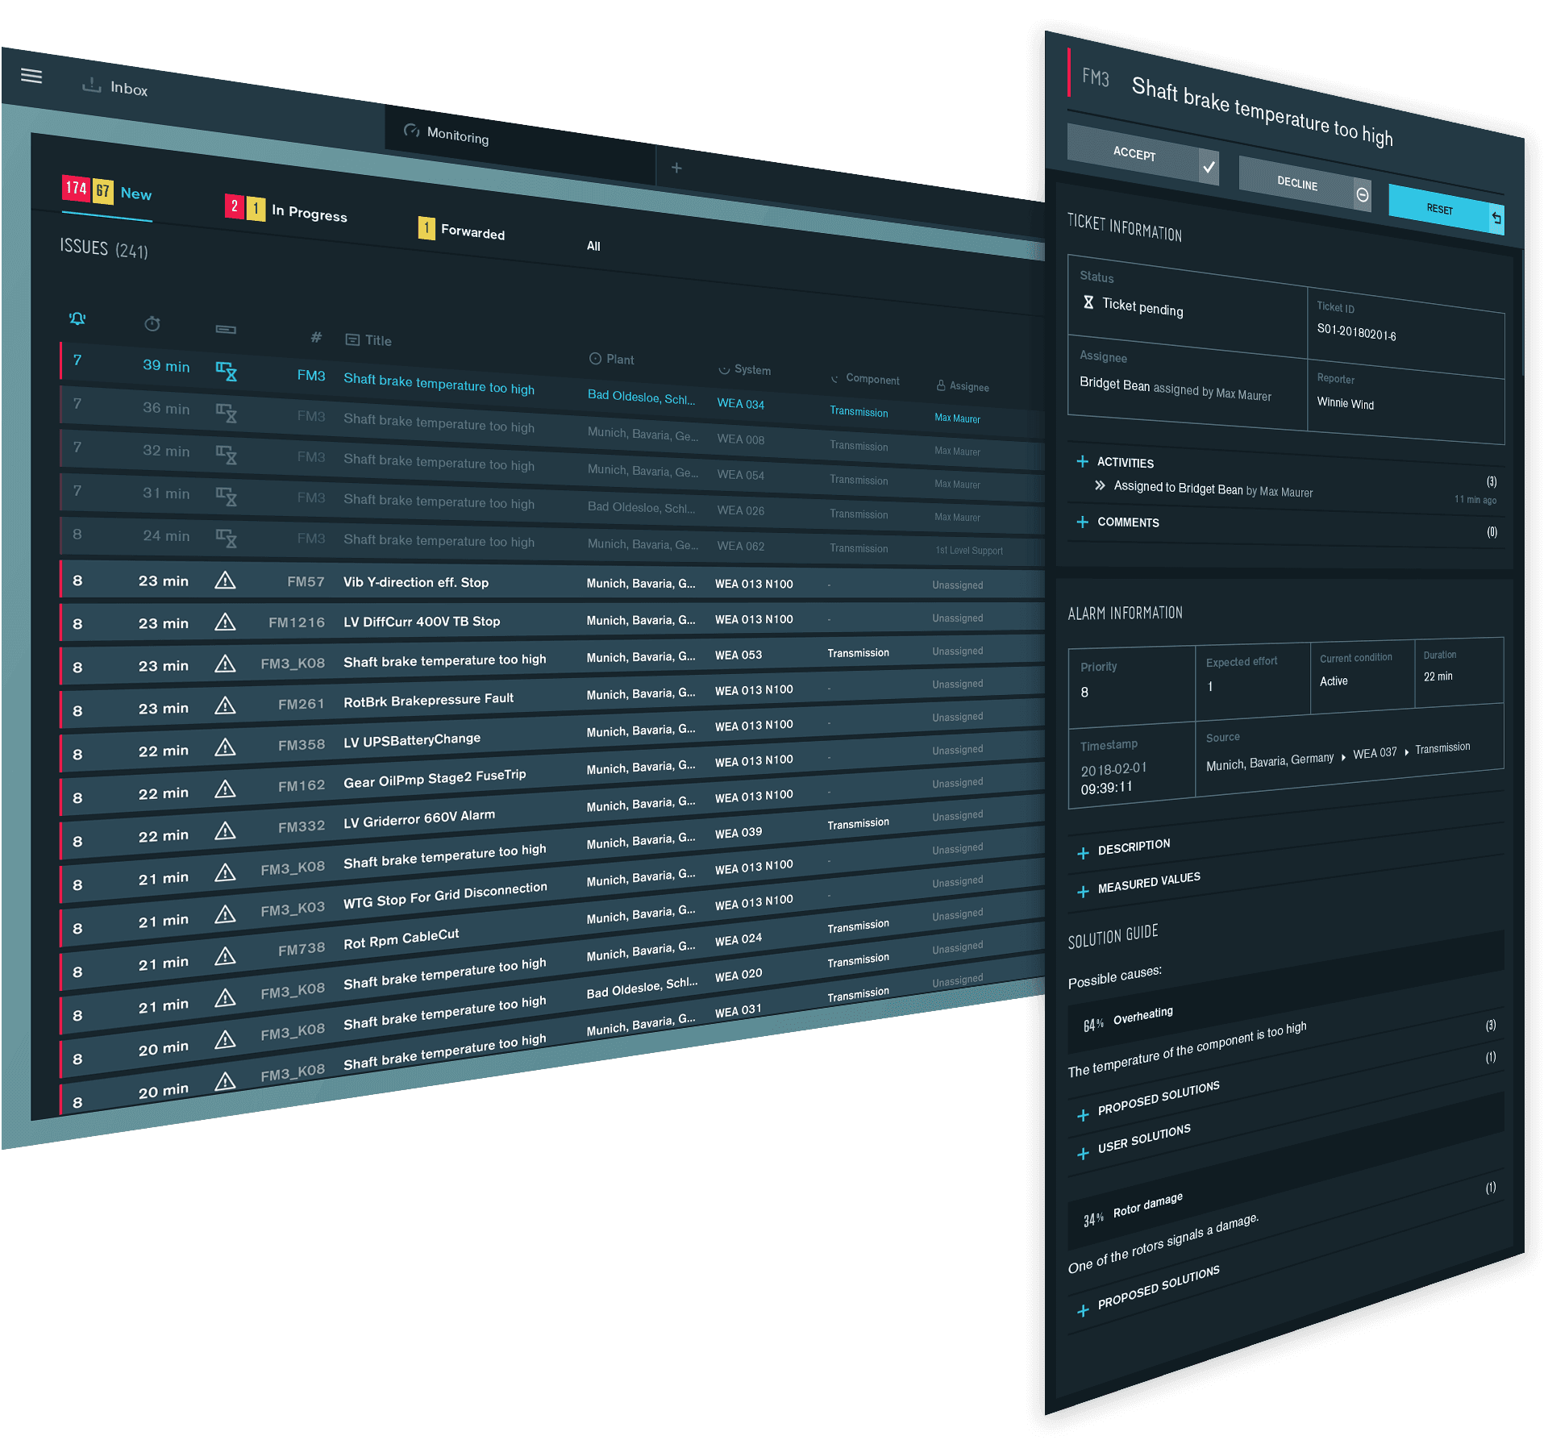
Task: Click the warning triangle on FM57 row
Action: click(x=225, y=581)
